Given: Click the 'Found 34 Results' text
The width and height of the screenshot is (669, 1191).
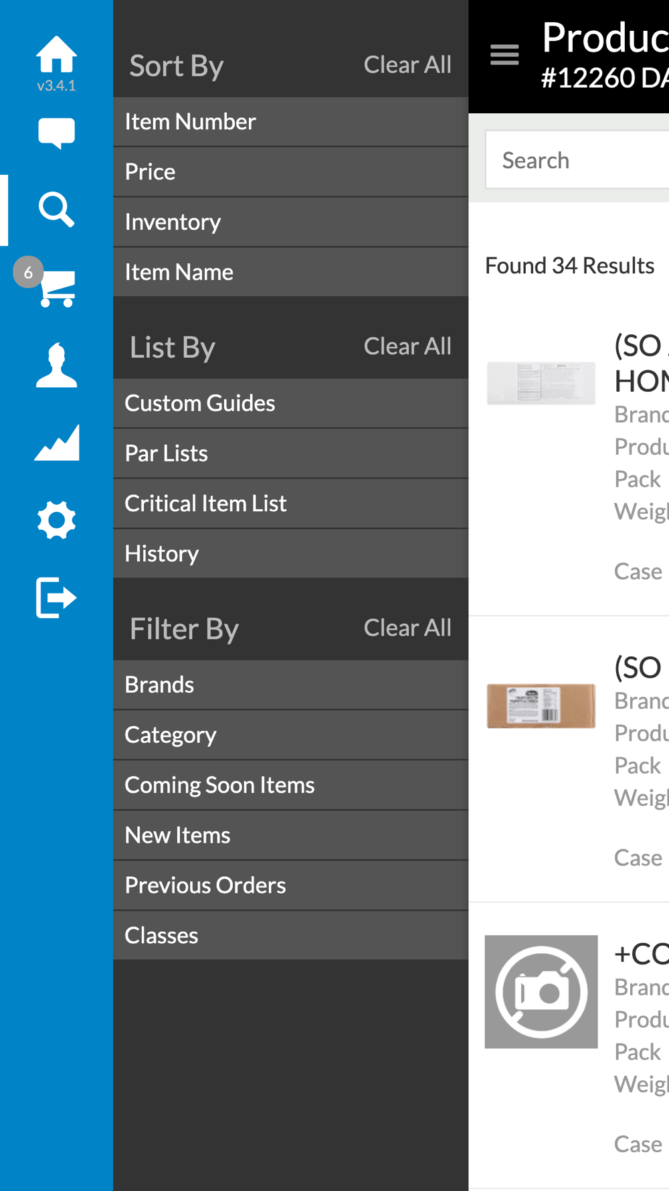Looking at the screenshot, I should click(569, 266).
